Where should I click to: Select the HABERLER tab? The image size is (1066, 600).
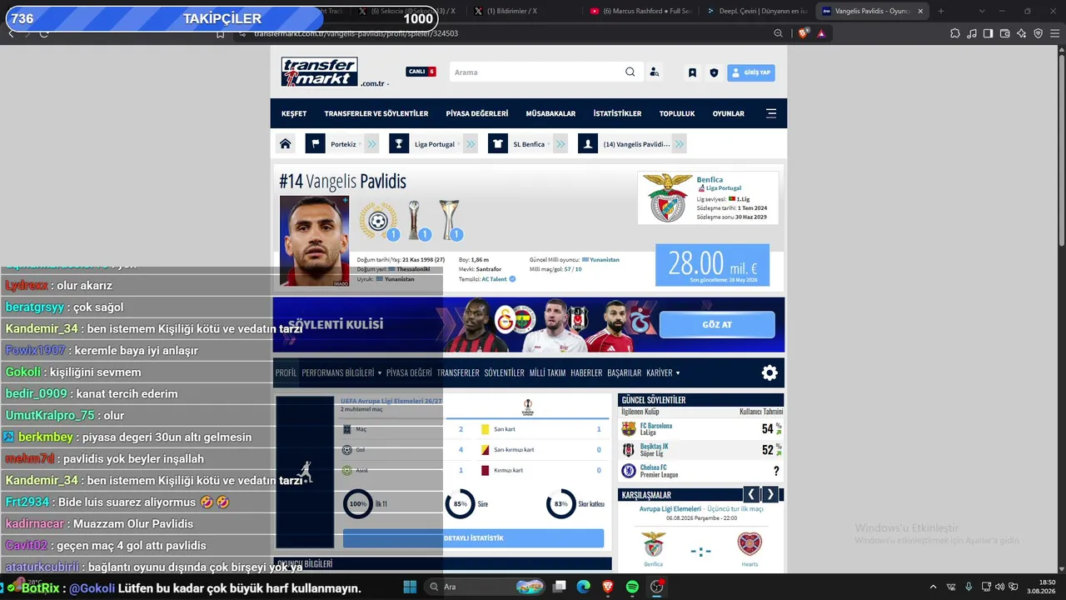pyautogui.click(x=586, y=372)
